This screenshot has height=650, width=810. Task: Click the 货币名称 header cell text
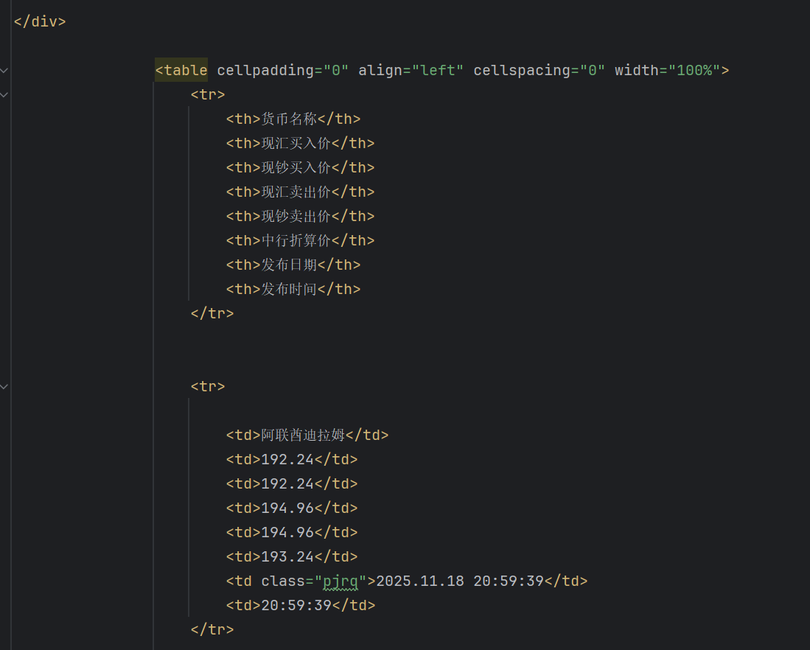pyautogui.click(x=289, y=119)
